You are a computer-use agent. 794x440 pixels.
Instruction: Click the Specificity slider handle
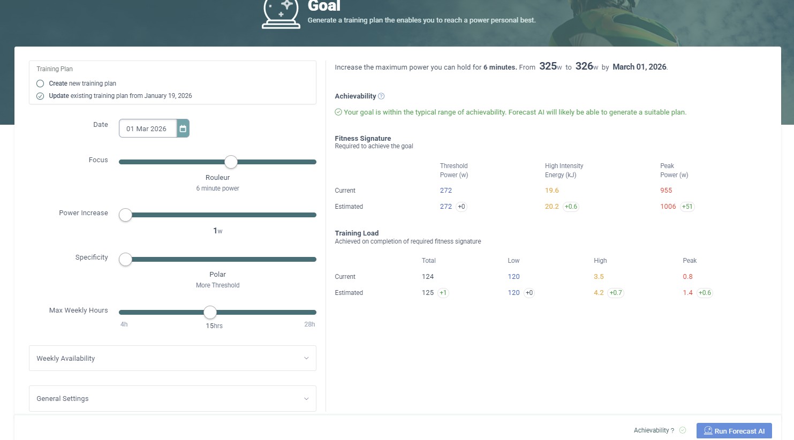125,259
